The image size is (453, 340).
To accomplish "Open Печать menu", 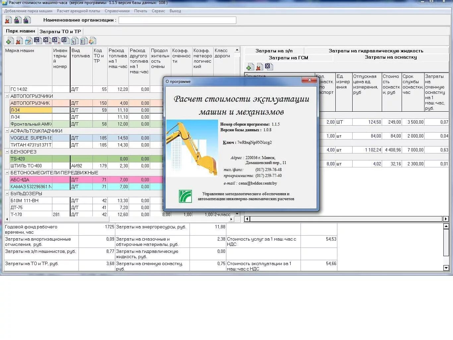I will click(141, 11).
